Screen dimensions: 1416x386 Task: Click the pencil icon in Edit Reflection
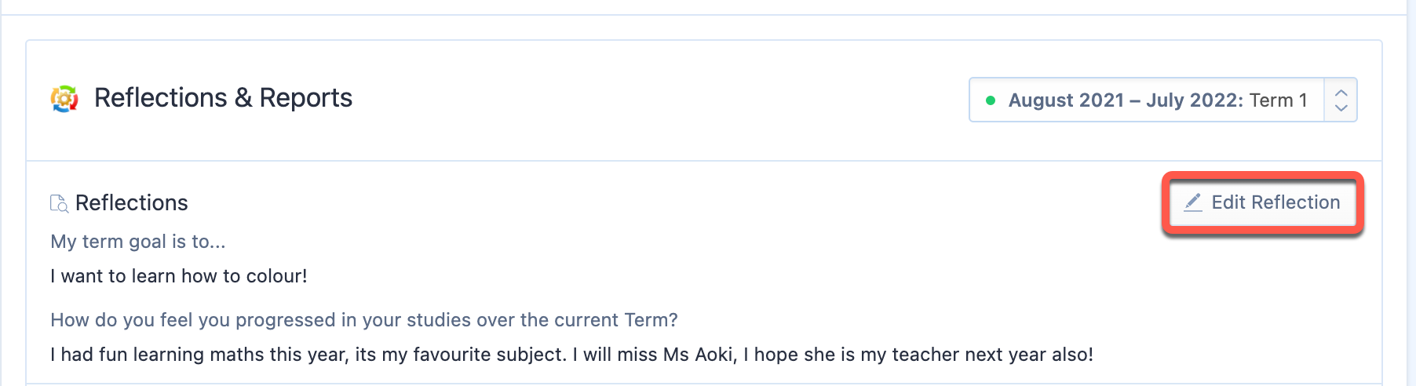click(x=1193, y=202)
